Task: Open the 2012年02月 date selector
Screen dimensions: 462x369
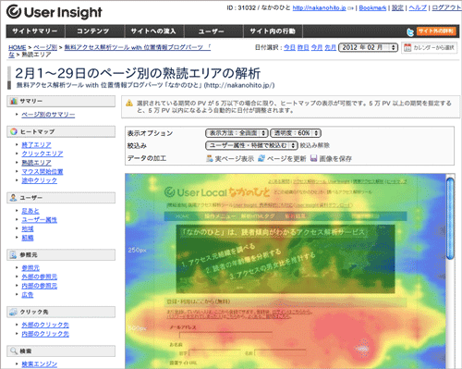Action: click(x=368, y=47)
